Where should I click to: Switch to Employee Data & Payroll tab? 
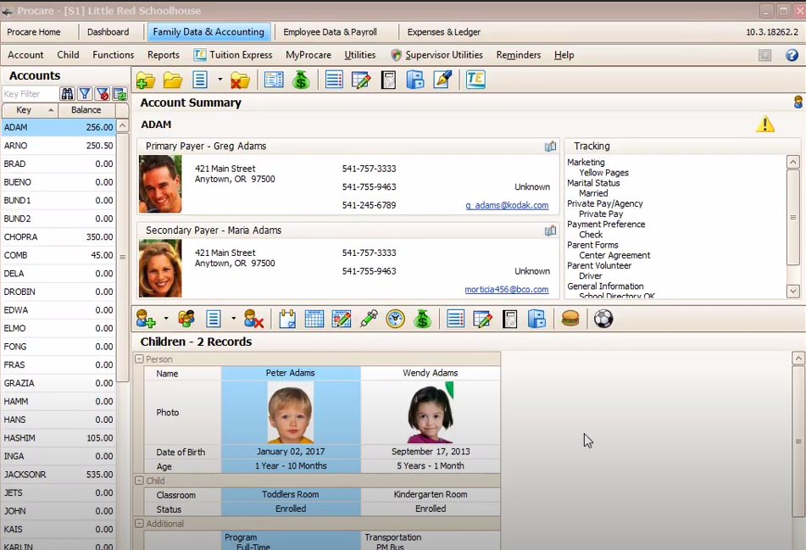[330, 32]
